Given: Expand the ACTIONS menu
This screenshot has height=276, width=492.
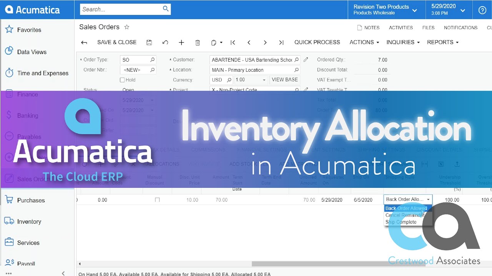Looking at the screenshot, I should point(364,42).
